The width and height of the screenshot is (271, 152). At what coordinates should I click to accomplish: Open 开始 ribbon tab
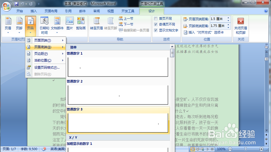click(x=20, y=11)
